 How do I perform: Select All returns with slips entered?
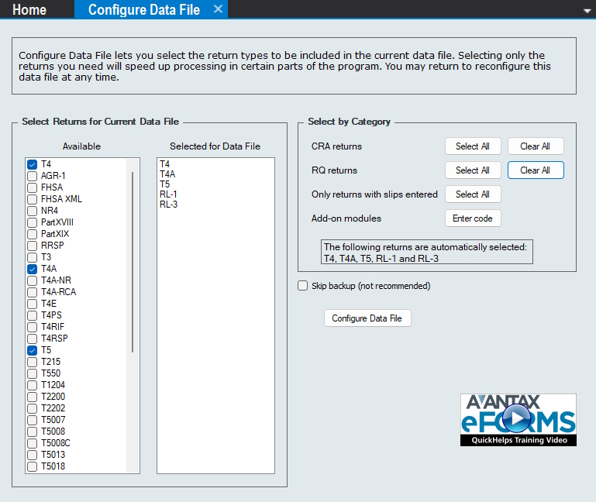click(x=472, y=194)
